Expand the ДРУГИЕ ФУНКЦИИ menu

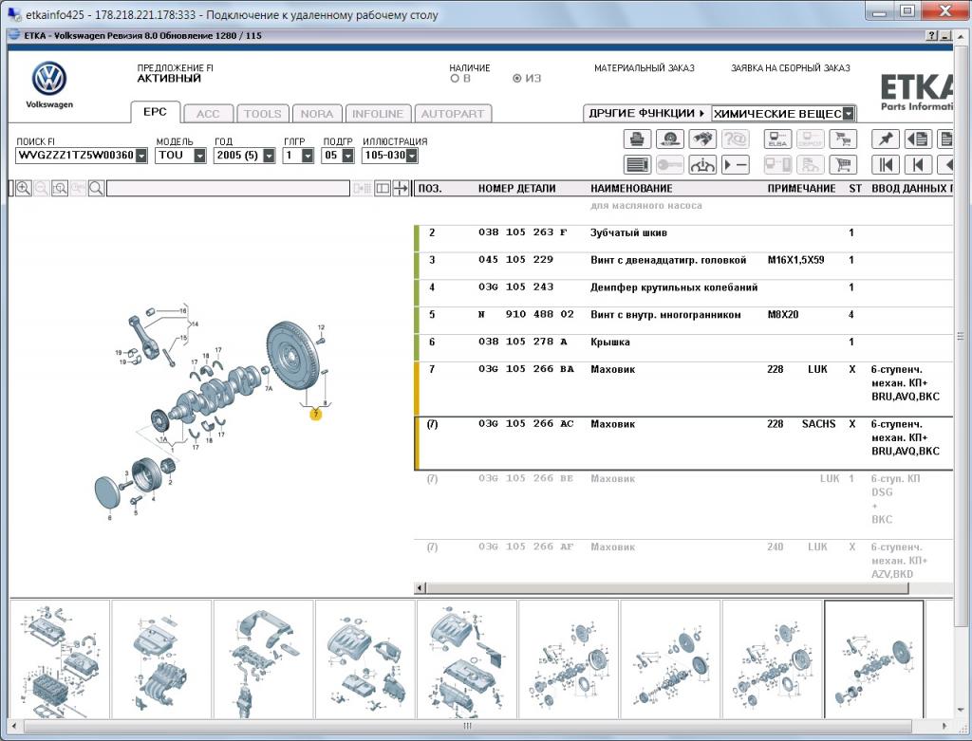pyautogui.click(x=646, y=114)
